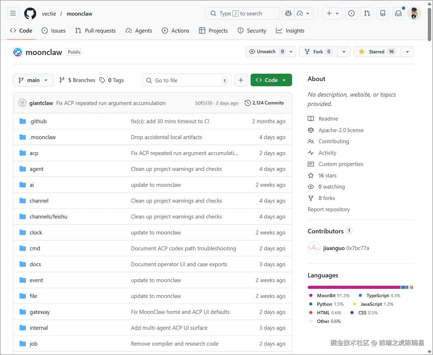Click the add file plus button
The height and width of the screenshot is (355, 433).
pos(241,80)
